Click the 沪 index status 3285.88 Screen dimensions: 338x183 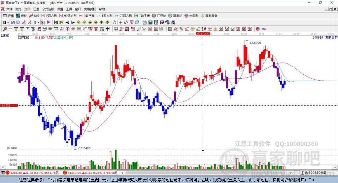(32, 173)
